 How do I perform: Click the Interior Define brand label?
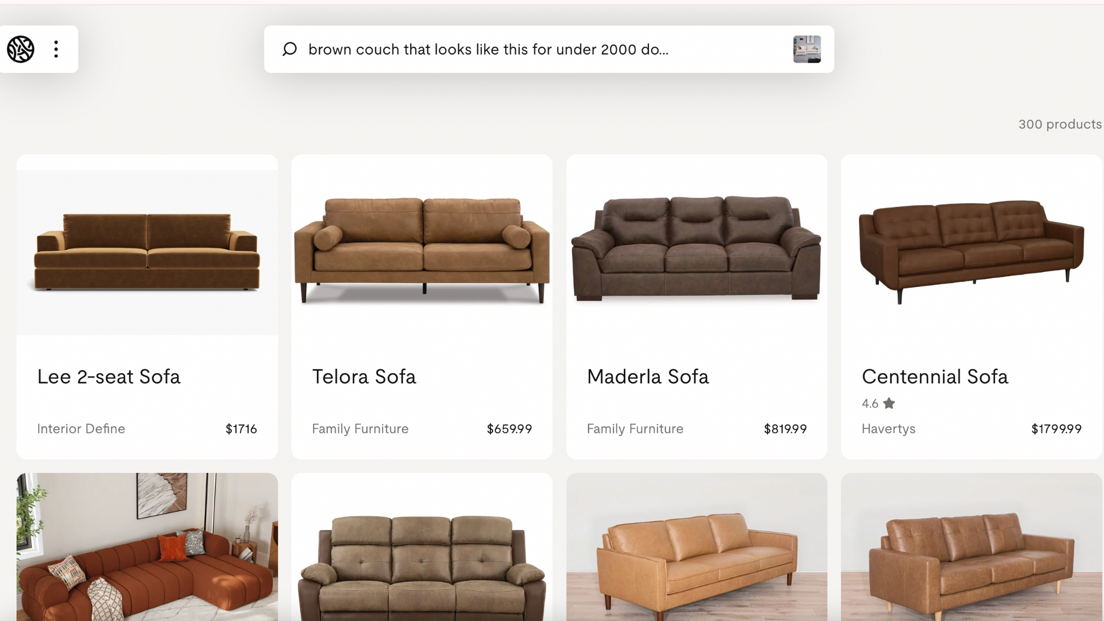click(81, 429)
